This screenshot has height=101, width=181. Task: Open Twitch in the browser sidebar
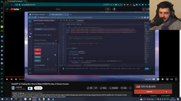tap(2, 17)
